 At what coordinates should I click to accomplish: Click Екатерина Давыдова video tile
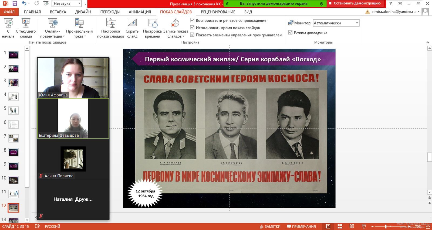pyautogui.click(x=73, y=118)
